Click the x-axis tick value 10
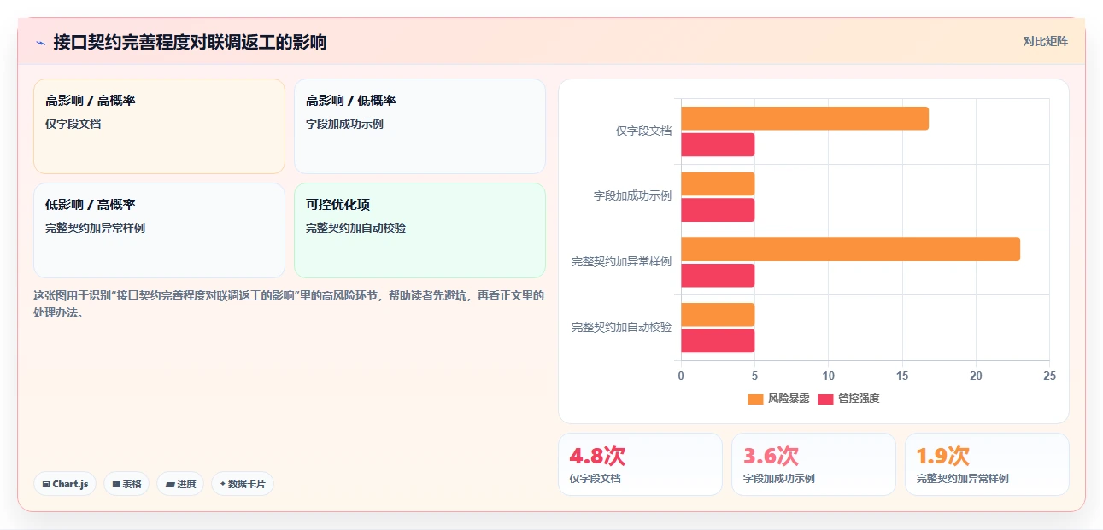 (828, 376)
